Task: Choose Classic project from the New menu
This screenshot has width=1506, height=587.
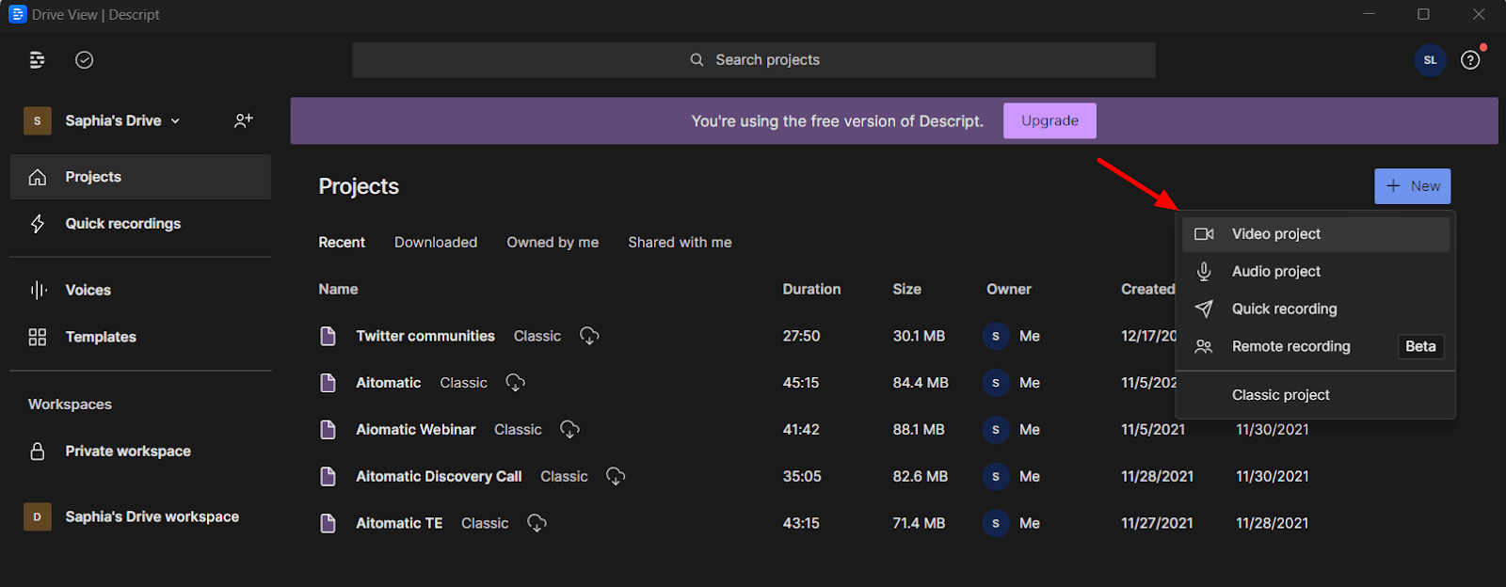Action: [1316, 395]
